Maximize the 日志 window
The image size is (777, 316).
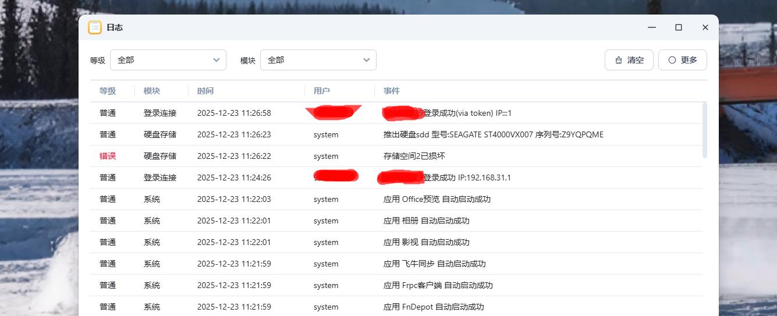pos(679,27)
